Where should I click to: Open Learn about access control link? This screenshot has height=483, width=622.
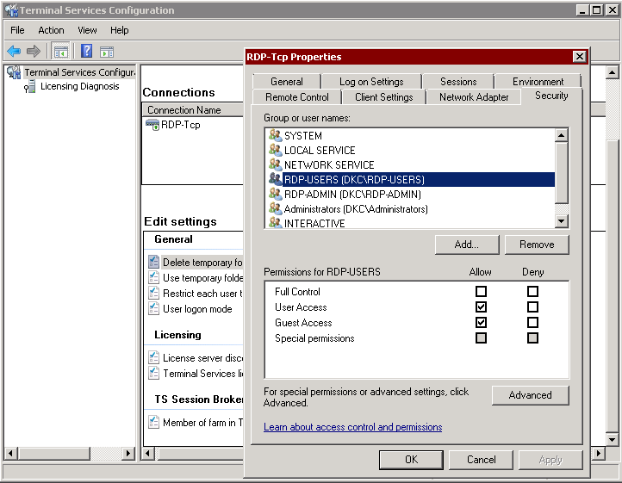[352, 427]
